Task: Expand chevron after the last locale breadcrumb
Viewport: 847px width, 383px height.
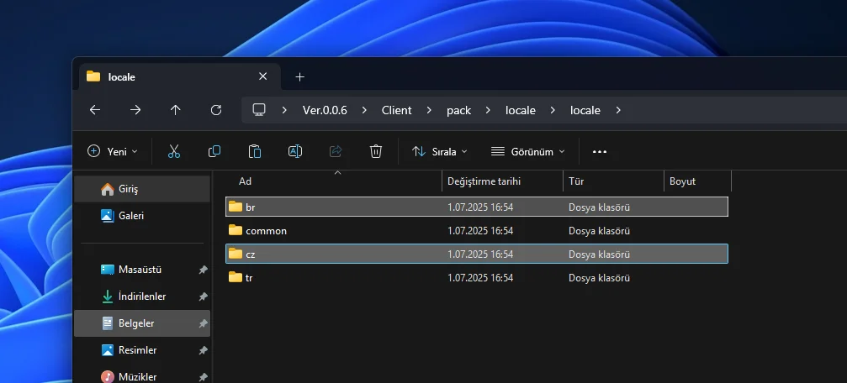Action: [x=618, y=110]
